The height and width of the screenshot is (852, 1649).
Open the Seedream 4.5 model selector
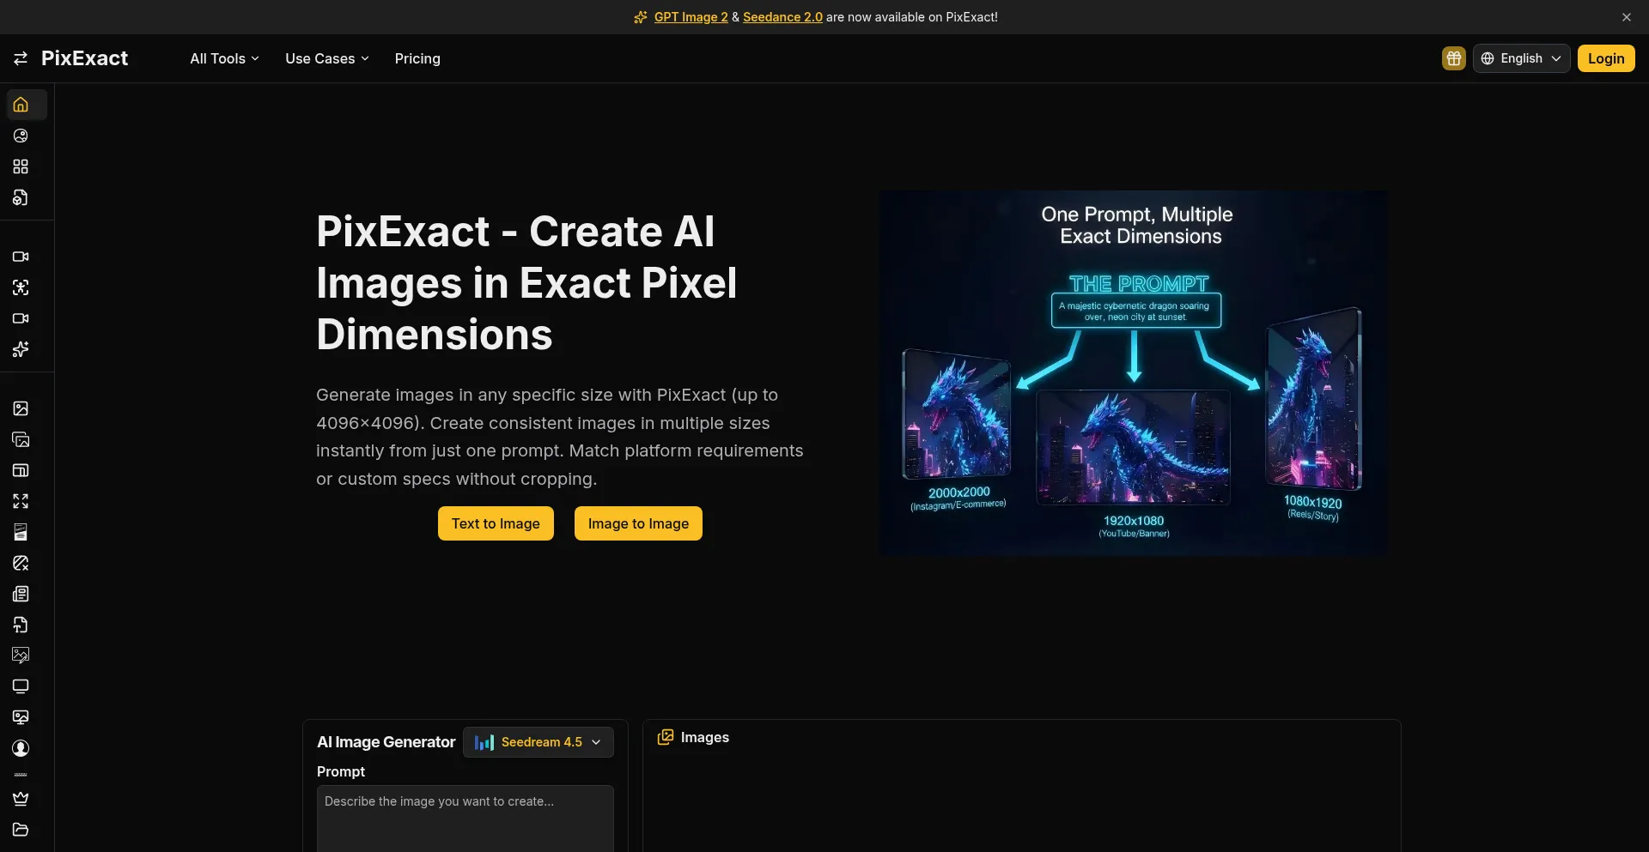pos(539,742)
